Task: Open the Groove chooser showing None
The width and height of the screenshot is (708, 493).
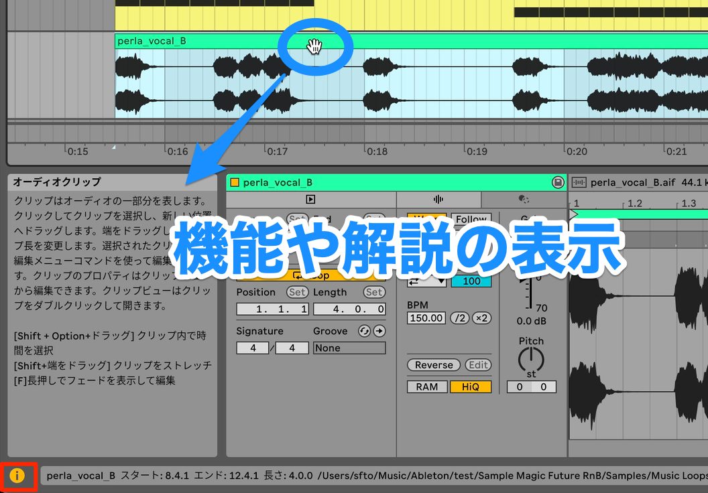Action: (349, 348)
